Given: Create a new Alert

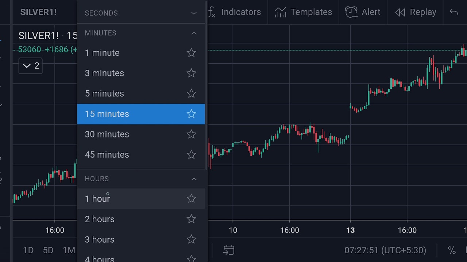Looking at the screenshot, I should pos(363,12).
